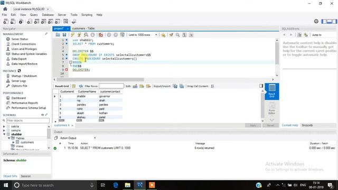Reconnect to DBMS icon in main toolbar

point(74,21)
